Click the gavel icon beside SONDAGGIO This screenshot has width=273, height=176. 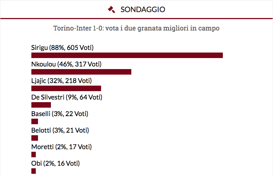[x=112, y=9]
